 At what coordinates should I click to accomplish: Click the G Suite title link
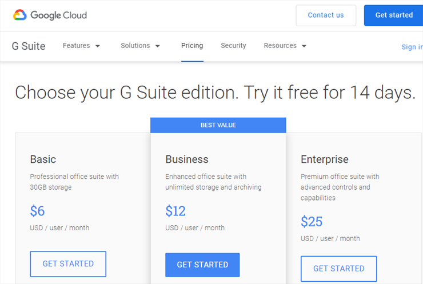tap(29, 46)
